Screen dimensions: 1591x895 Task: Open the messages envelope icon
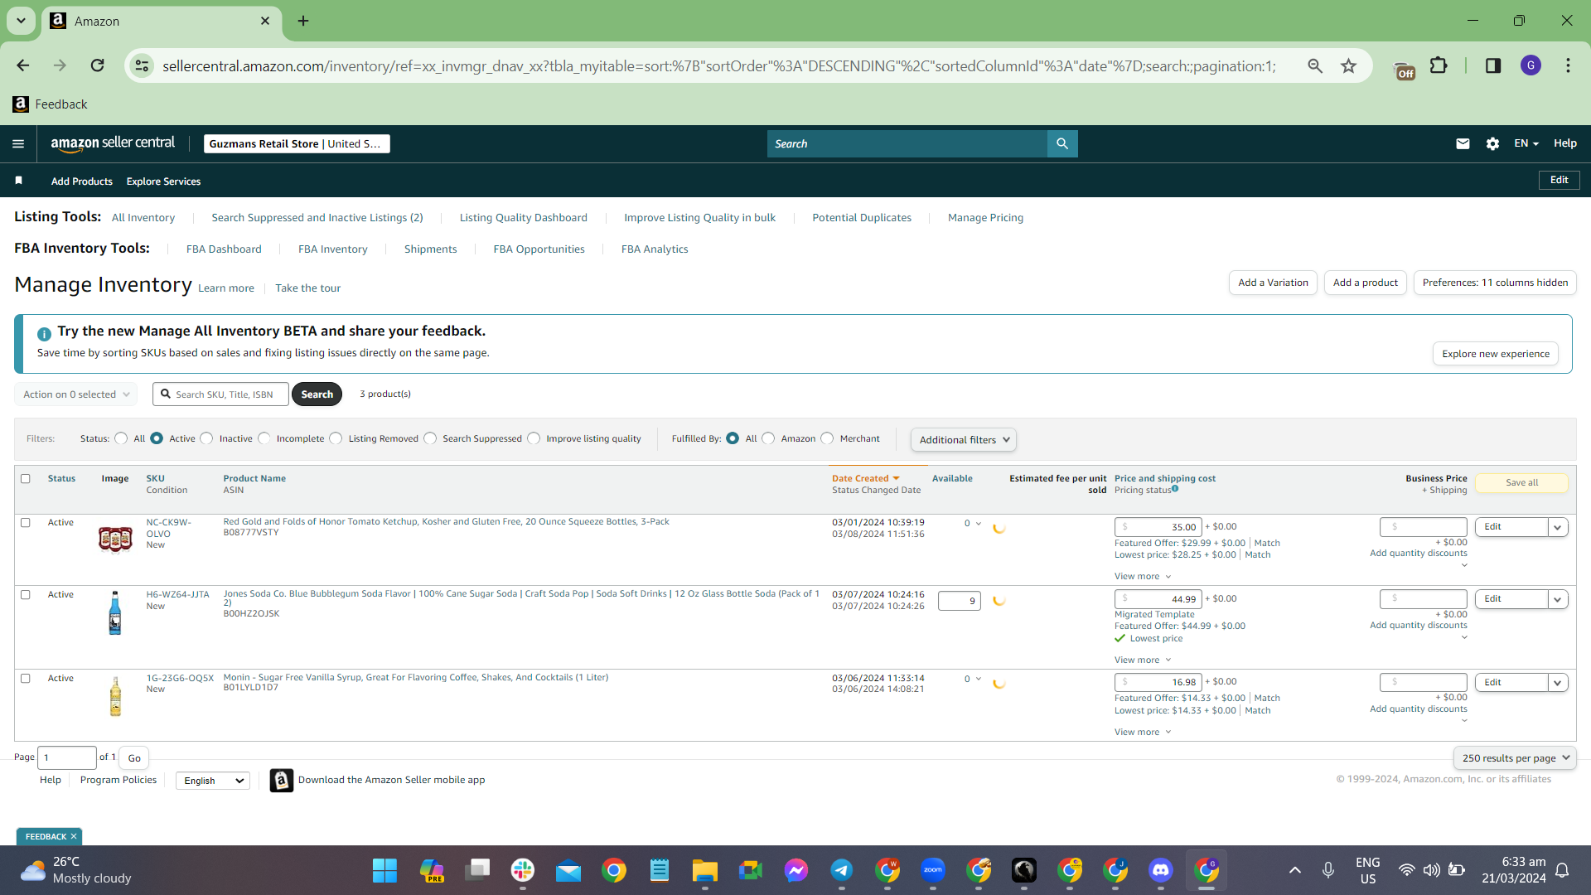1463,143
